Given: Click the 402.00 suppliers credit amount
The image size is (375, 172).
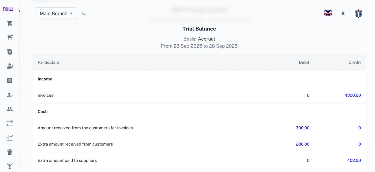Looking at the screenshot, I should [354, 161].
